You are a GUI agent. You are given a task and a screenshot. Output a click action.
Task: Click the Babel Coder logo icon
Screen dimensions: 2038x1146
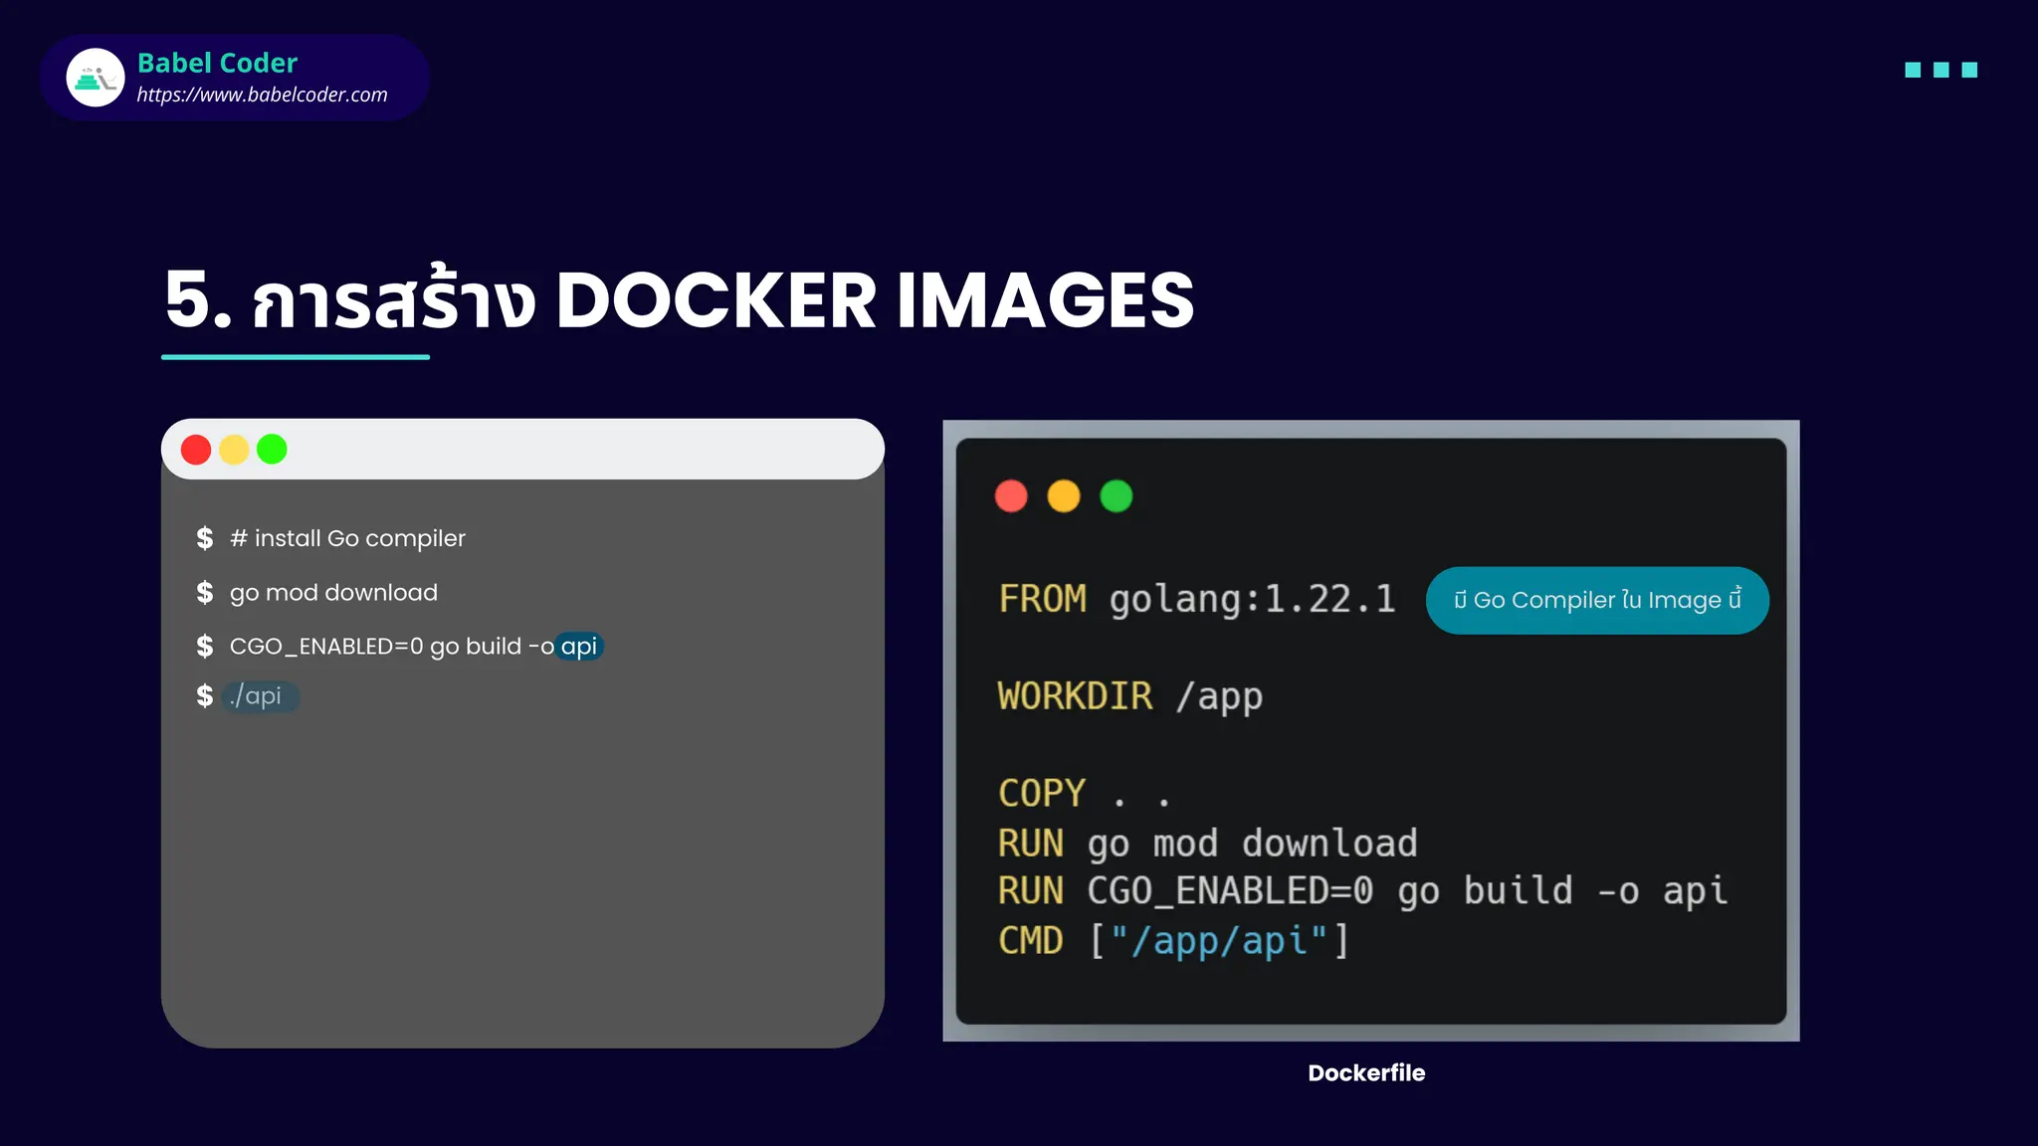(96, 78)
